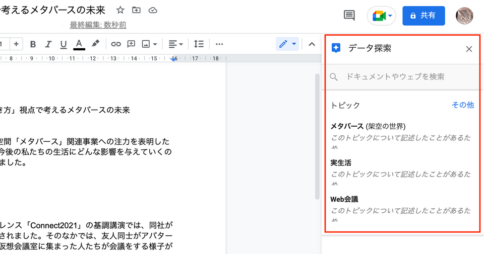Click the その他 link beside トピック
Screen dimensions: 484x254
(463, 105)
